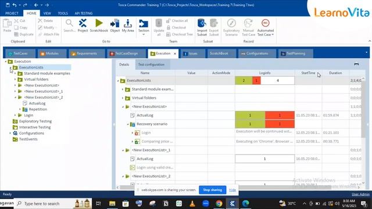Record a Manual Test Case

point(248,27)
